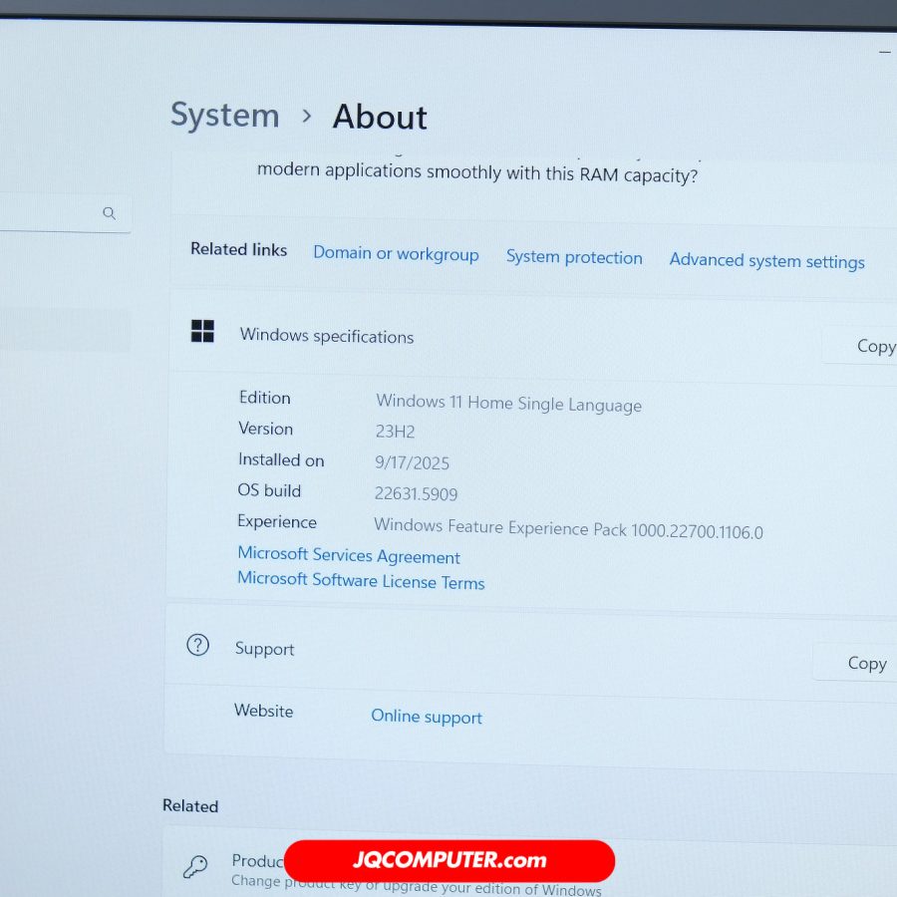
Task: Click the Support question mark icon
Action: pos(198,645)
